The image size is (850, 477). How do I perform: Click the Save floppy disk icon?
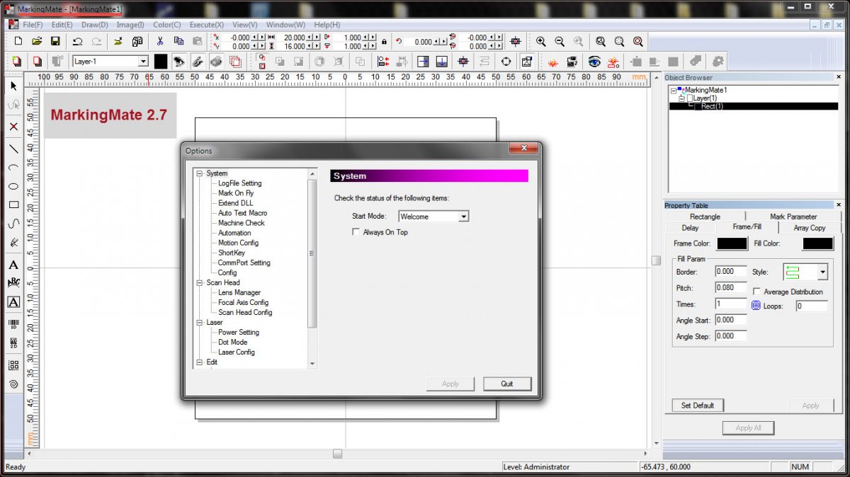coord(55,42)
